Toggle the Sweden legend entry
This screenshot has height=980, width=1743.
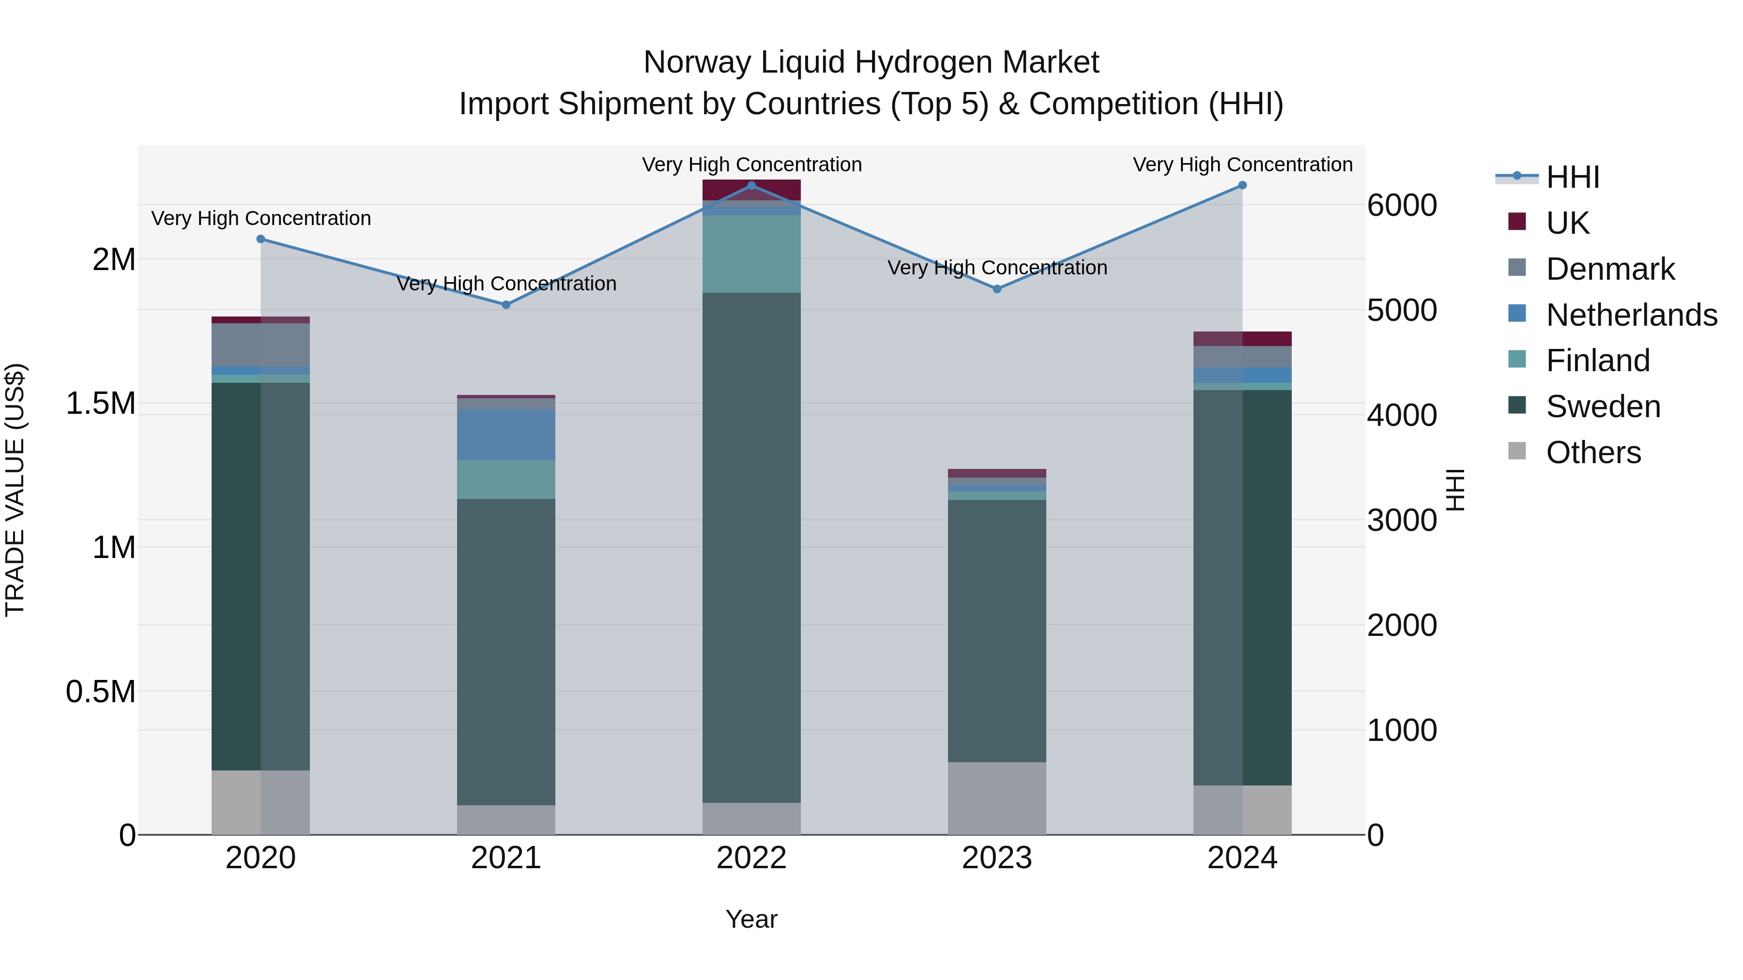click(1584, 406)
